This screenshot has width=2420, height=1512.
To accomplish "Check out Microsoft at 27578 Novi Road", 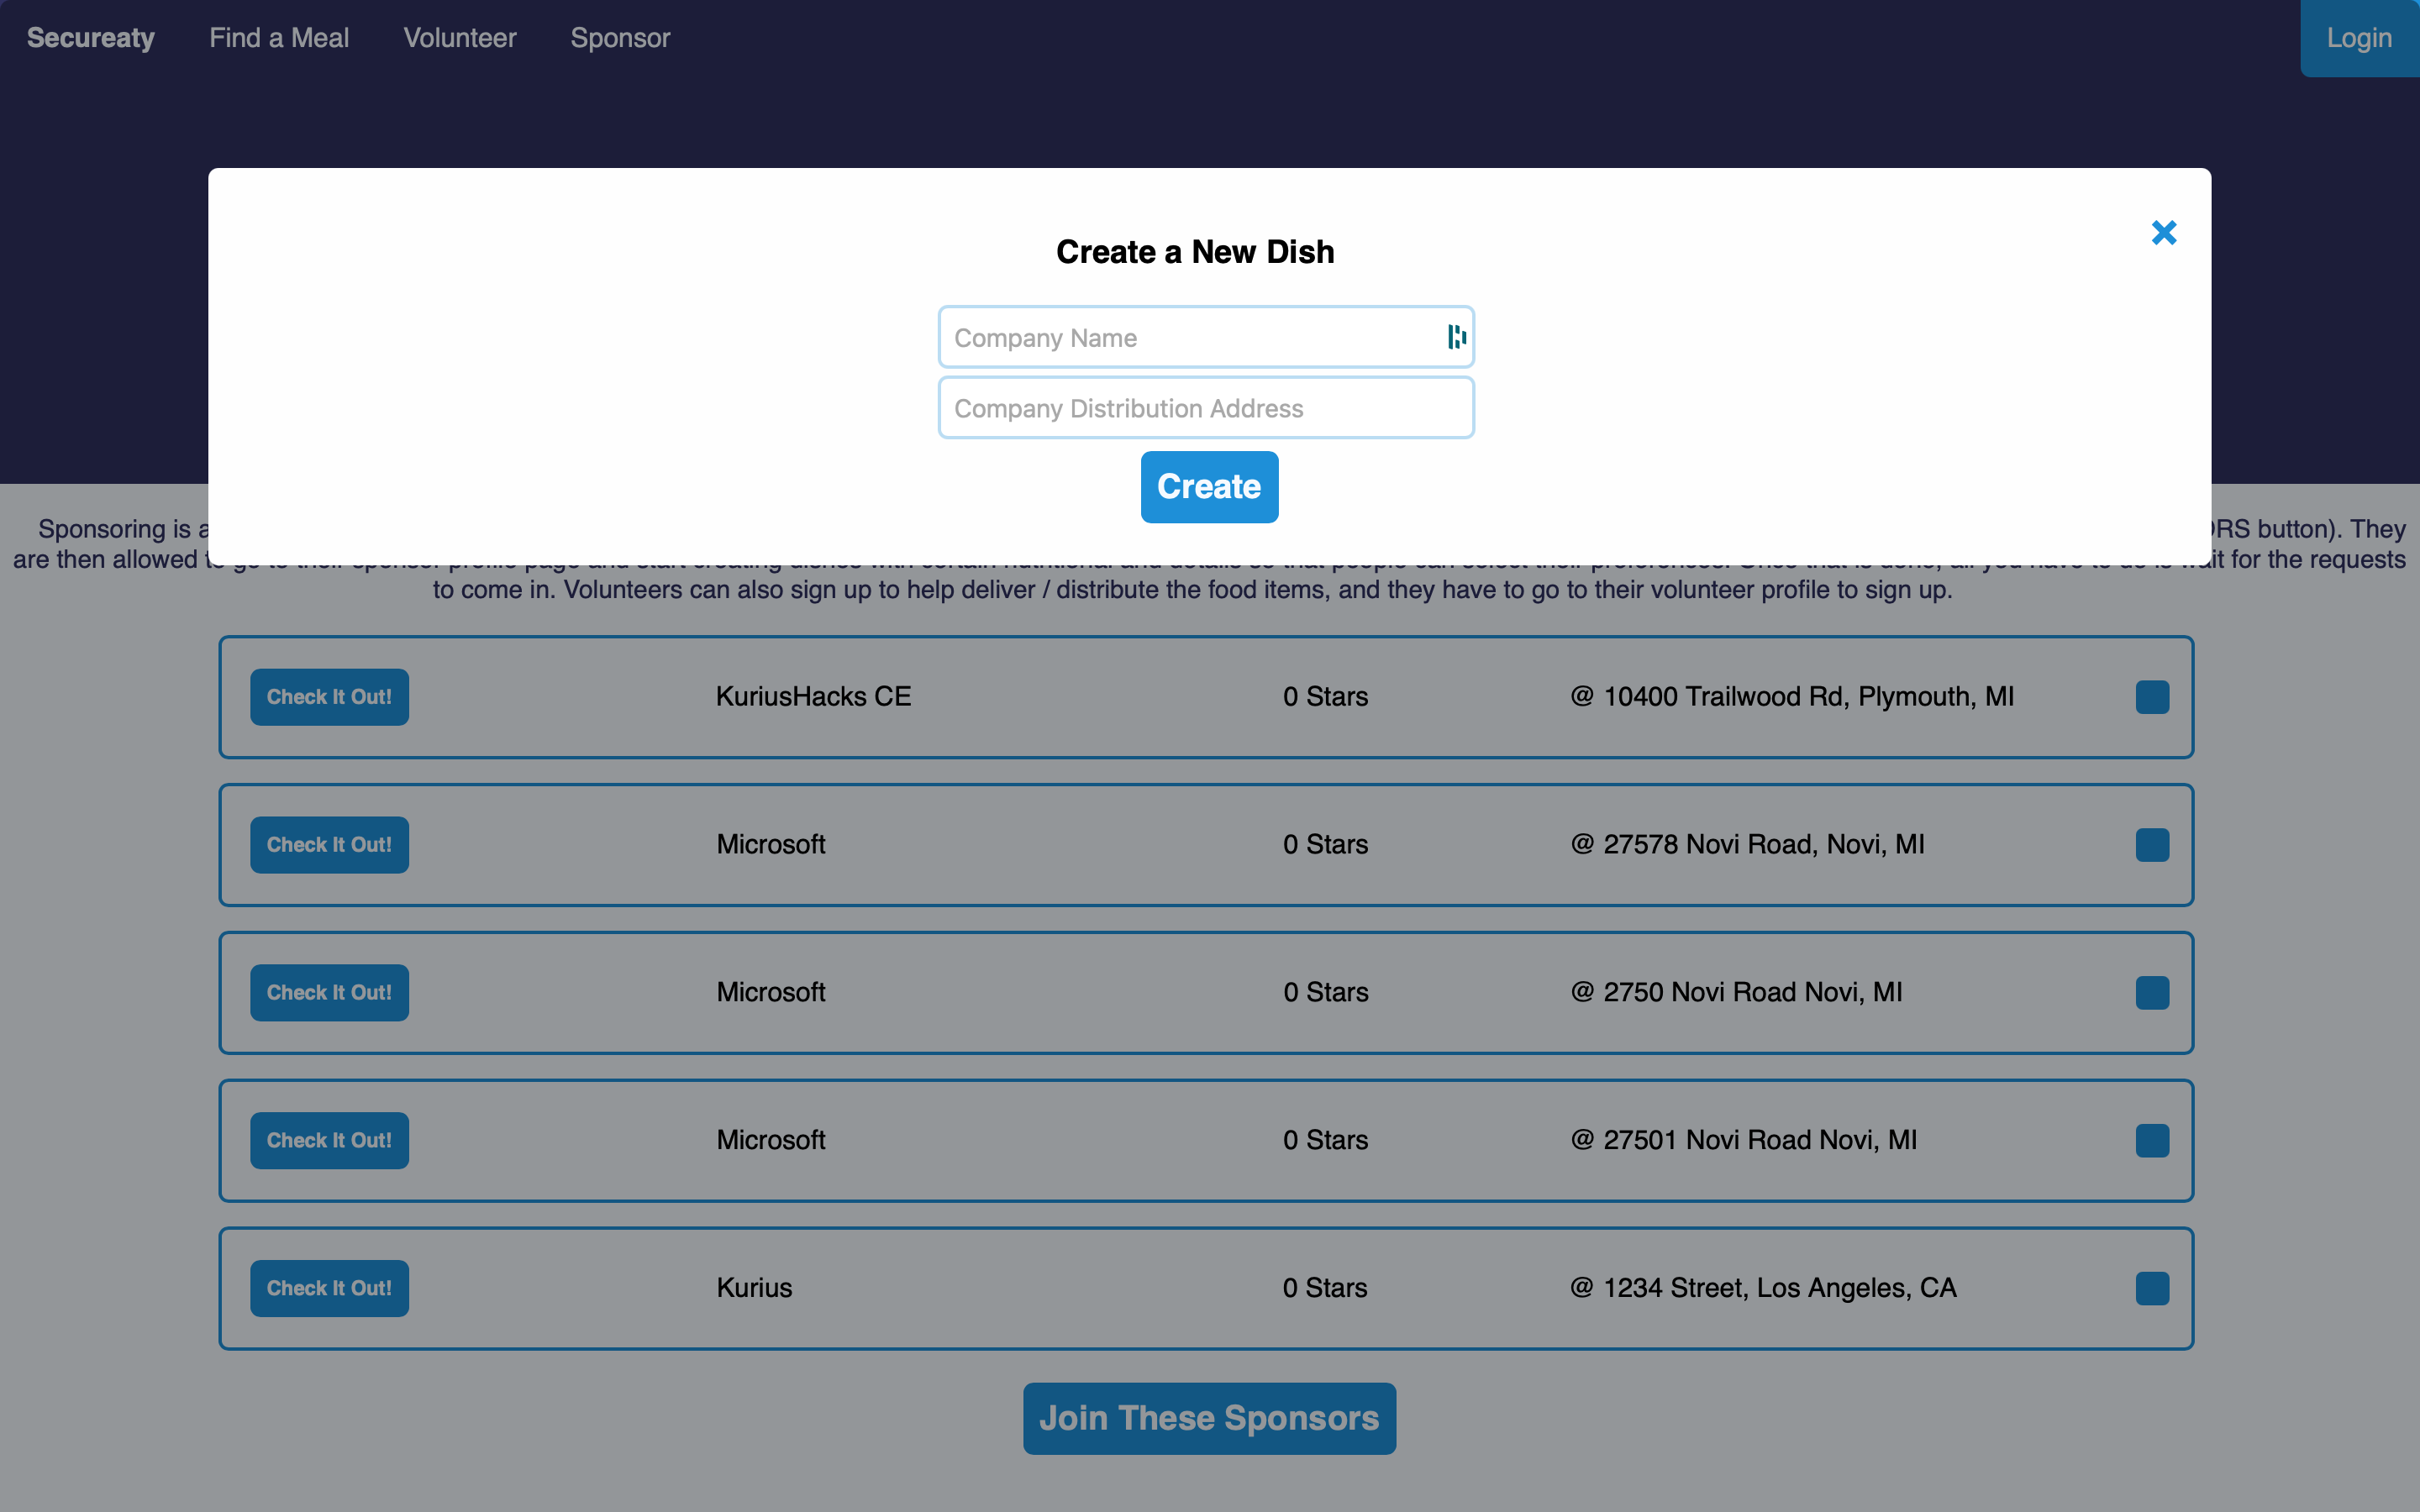I will pyautogui.click(x=329, y=845).
